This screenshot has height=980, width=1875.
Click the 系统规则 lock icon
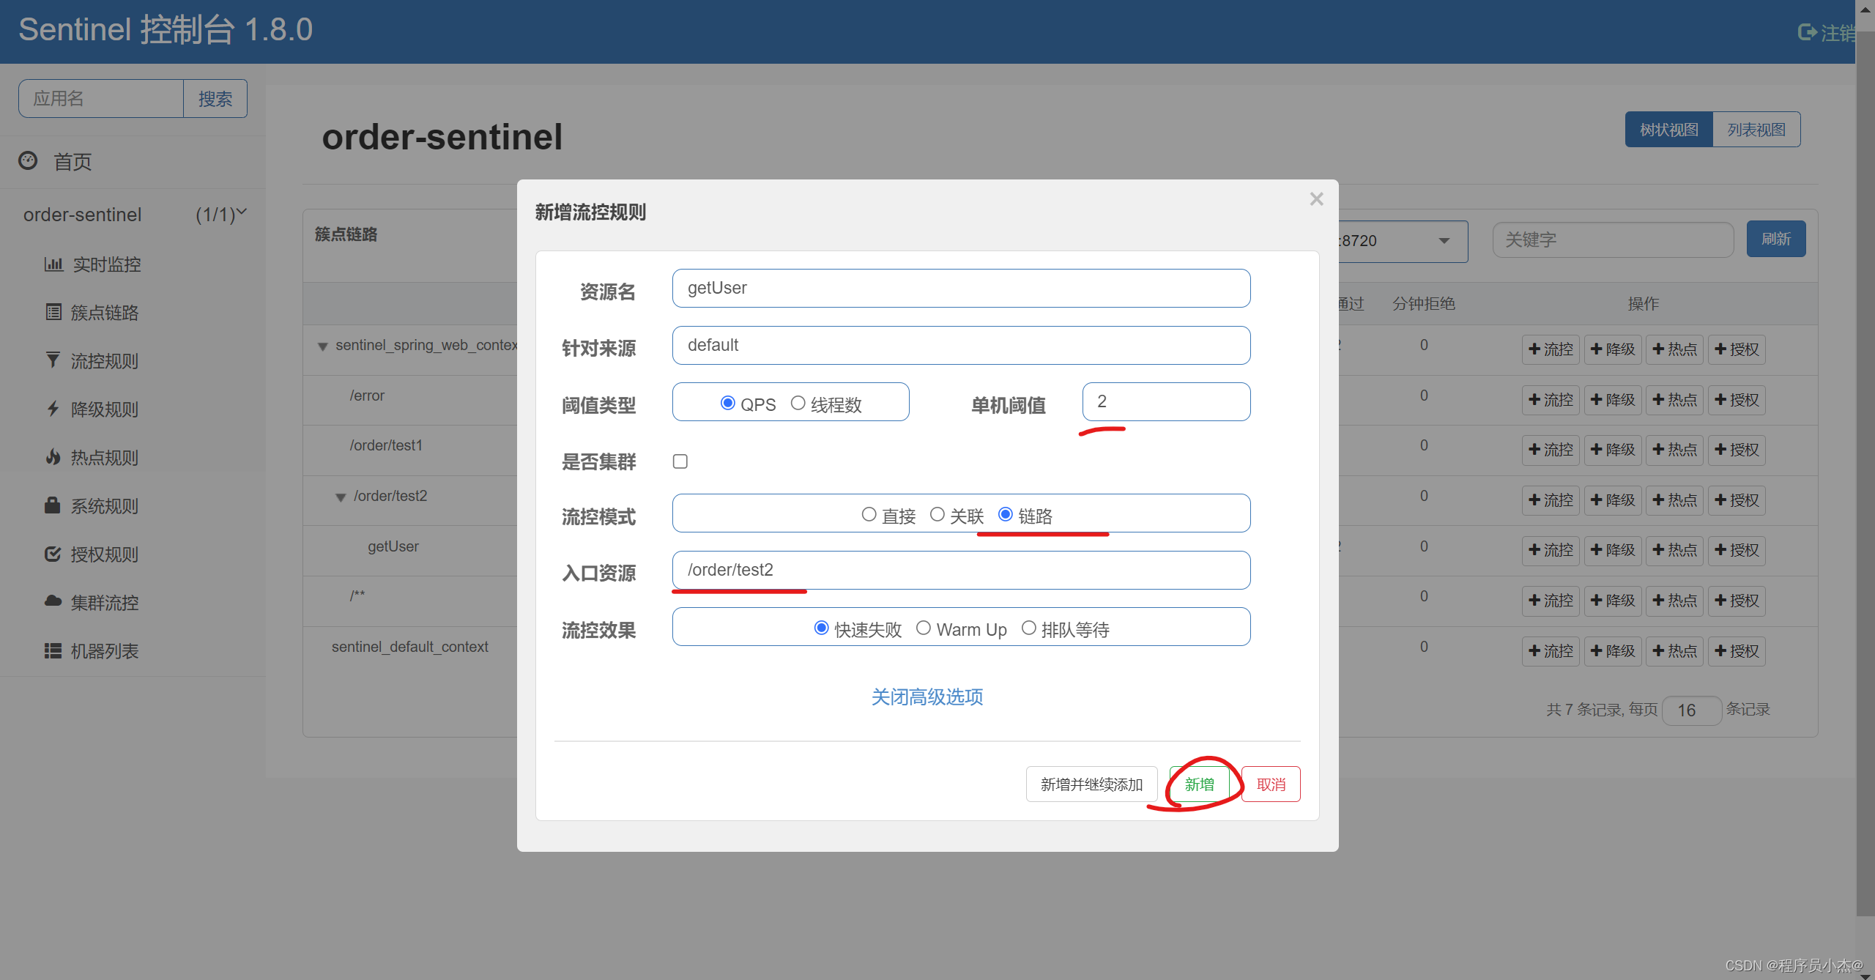point(52,505)
